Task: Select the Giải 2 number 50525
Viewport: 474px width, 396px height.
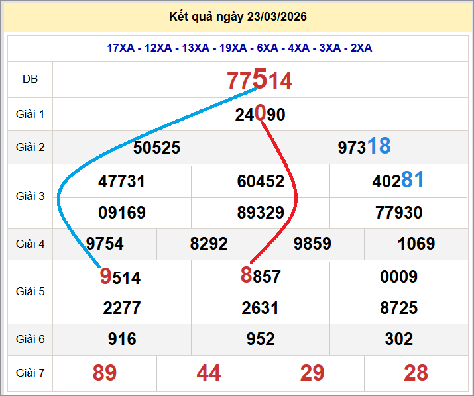Action: point(156,148)
